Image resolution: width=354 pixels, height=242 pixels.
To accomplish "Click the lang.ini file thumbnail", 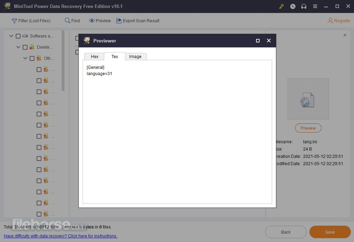I will point(308,99).
